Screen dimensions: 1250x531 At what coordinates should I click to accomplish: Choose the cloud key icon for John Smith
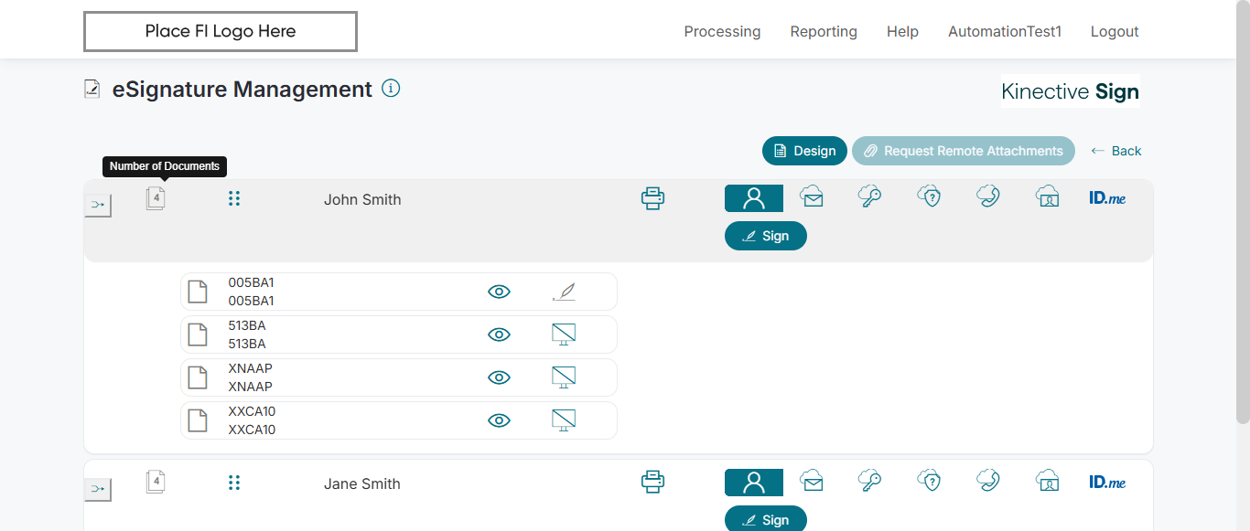pyautogui.click(x=869, y=197)
